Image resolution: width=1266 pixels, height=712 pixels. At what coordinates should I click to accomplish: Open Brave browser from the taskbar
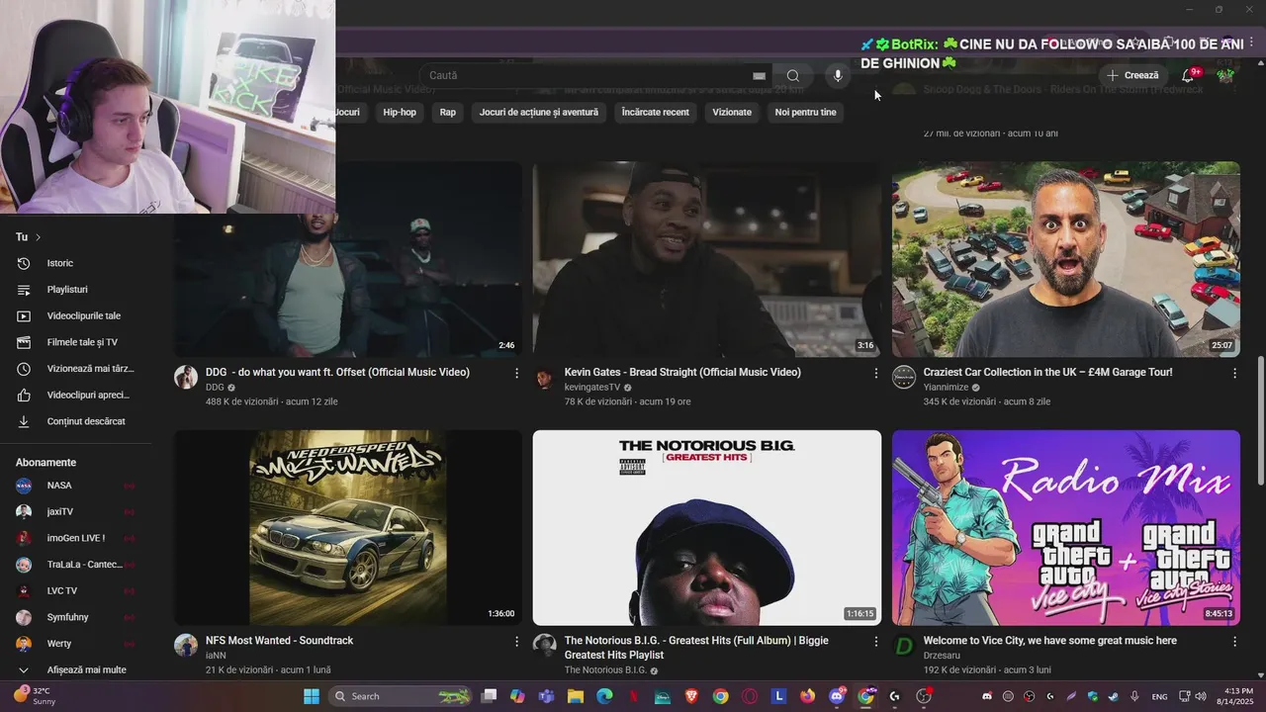coord(691,696)
